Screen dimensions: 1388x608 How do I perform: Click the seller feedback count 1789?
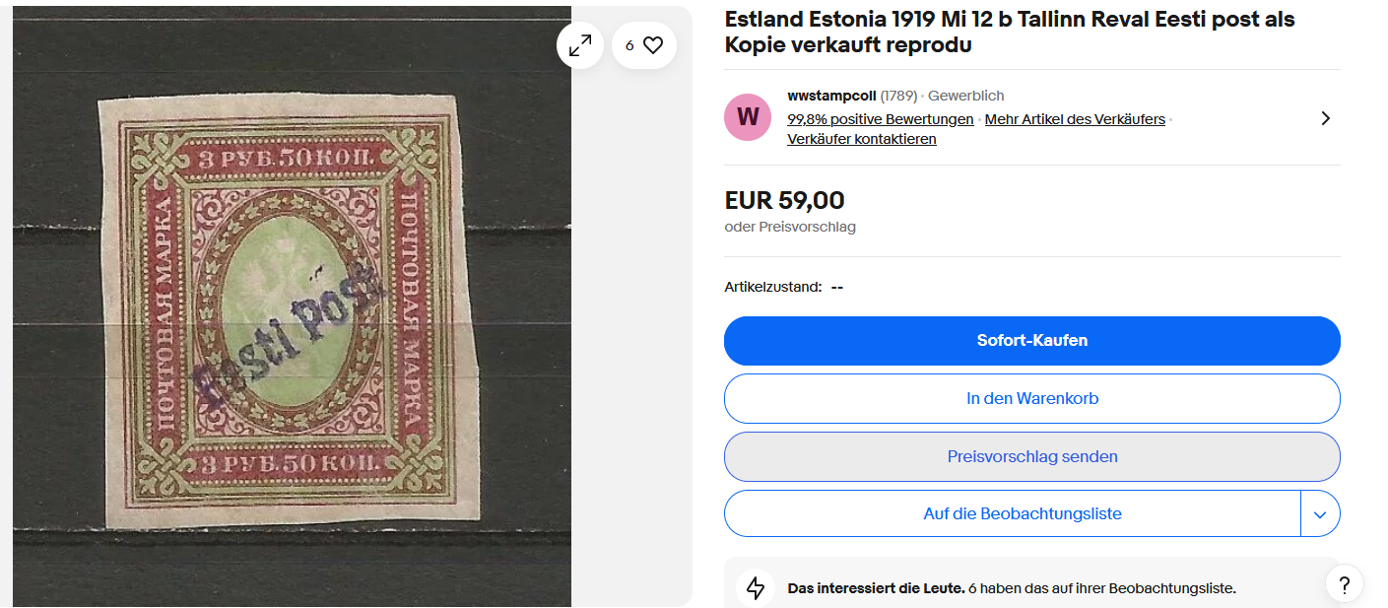pyautogui.click(x=898, y=96)
